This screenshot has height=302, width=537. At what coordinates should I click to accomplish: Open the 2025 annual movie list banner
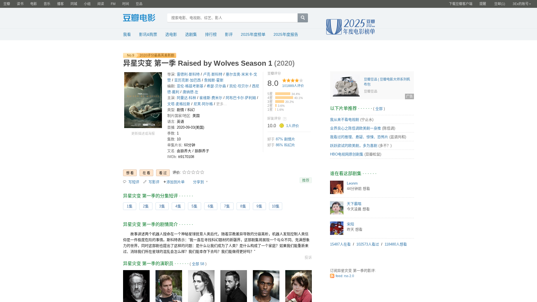coord(350,27)
